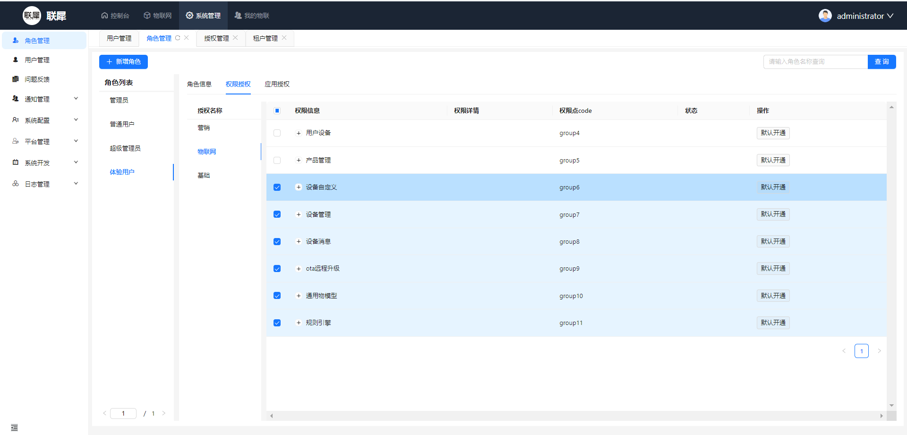Viewport: 907px width, 435px height.
Task: Click the 联犀 logo icon
Action: click(x=32, y=16)
